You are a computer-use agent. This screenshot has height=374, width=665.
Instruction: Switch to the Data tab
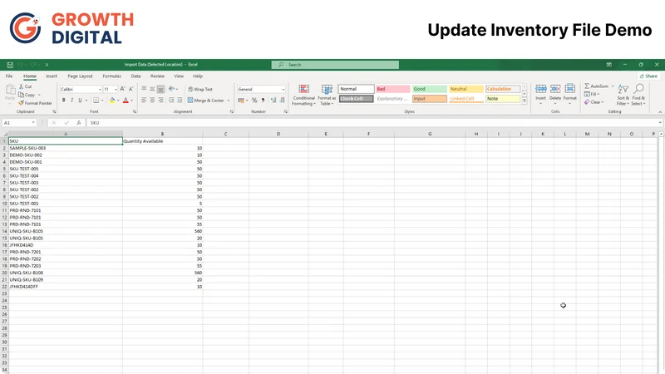[x=135, y=76]
